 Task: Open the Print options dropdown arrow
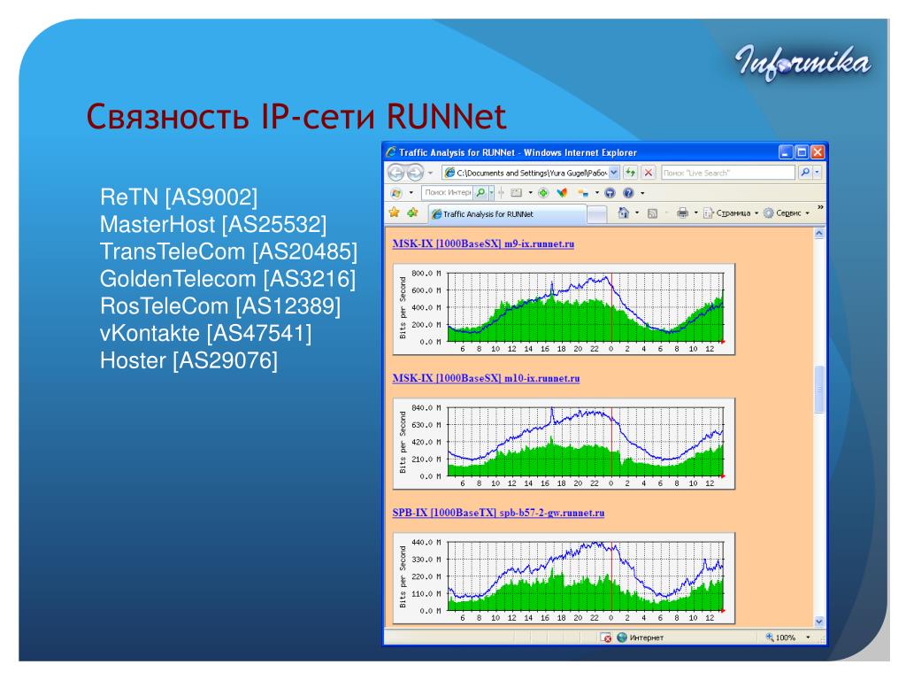(695, 212)
